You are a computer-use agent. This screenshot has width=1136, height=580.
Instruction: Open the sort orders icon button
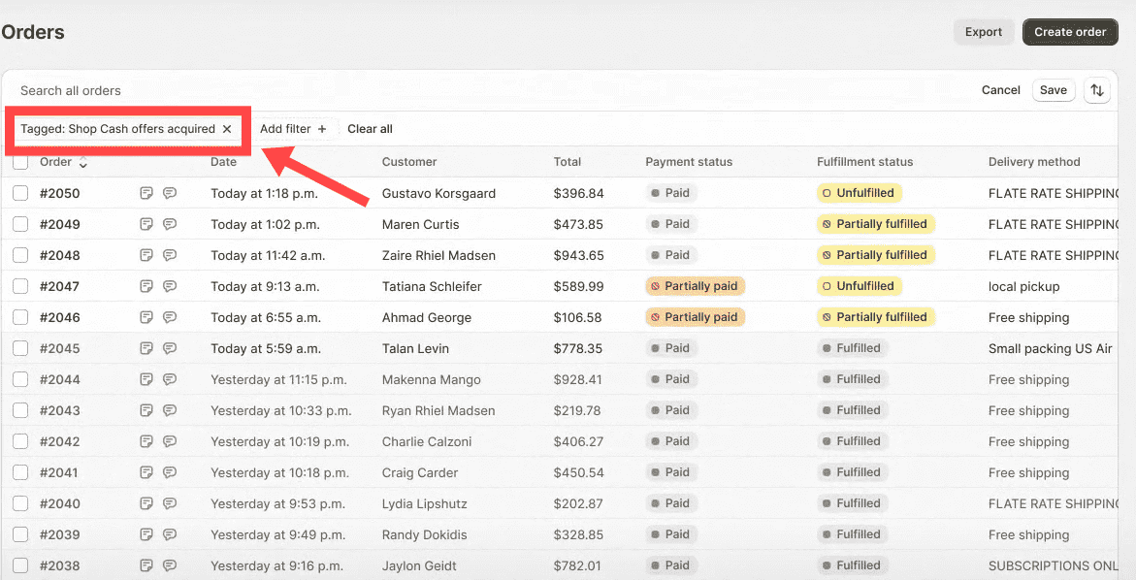[1096, 90]
